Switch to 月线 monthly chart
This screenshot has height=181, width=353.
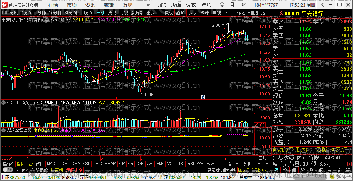tap(124, 13)
